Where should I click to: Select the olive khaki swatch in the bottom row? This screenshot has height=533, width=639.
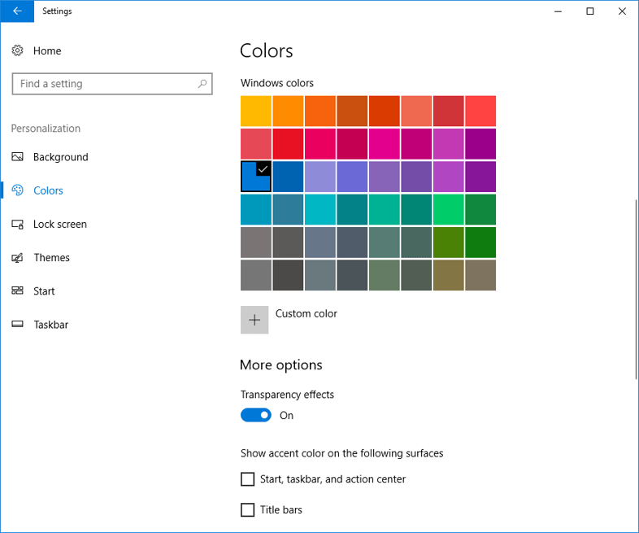tap(448, 275)
